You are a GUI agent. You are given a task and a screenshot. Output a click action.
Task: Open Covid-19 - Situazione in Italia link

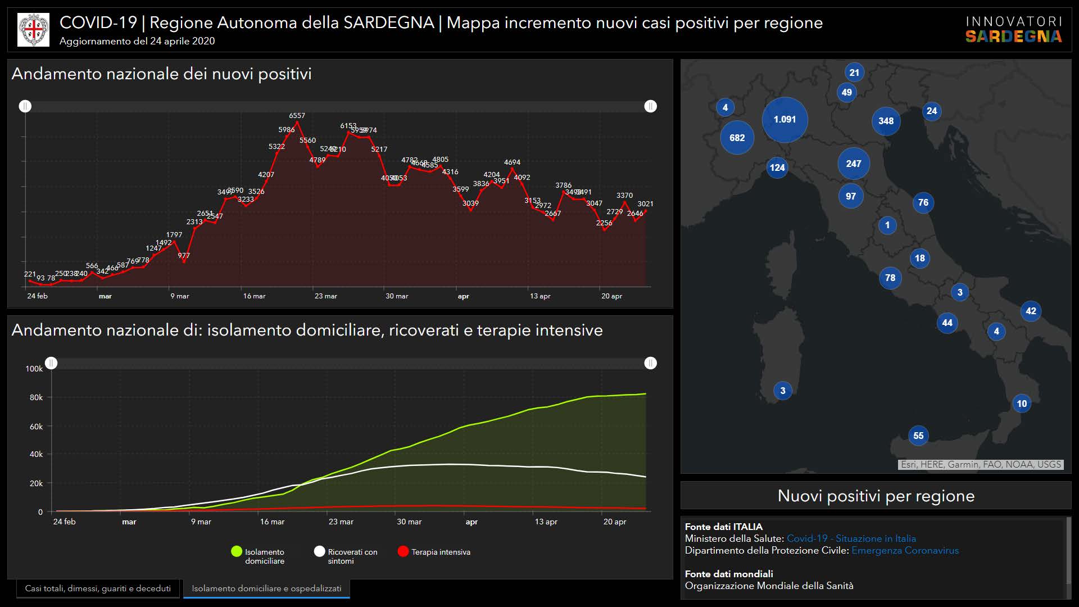(851, 538)
